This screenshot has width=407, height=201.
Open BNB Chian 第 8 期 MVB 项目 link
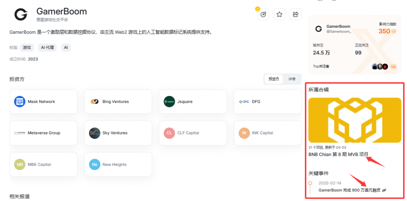pos(338,154)
